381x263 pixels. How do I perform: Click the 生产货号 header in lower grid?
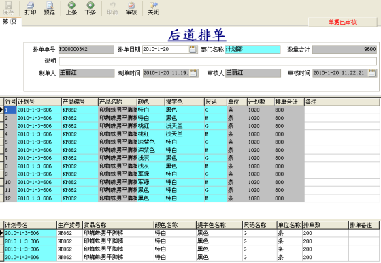pos(70,225)
